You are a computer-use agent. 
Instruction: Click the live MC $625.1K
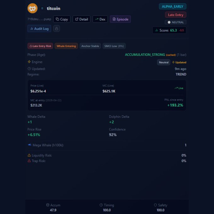109,91
